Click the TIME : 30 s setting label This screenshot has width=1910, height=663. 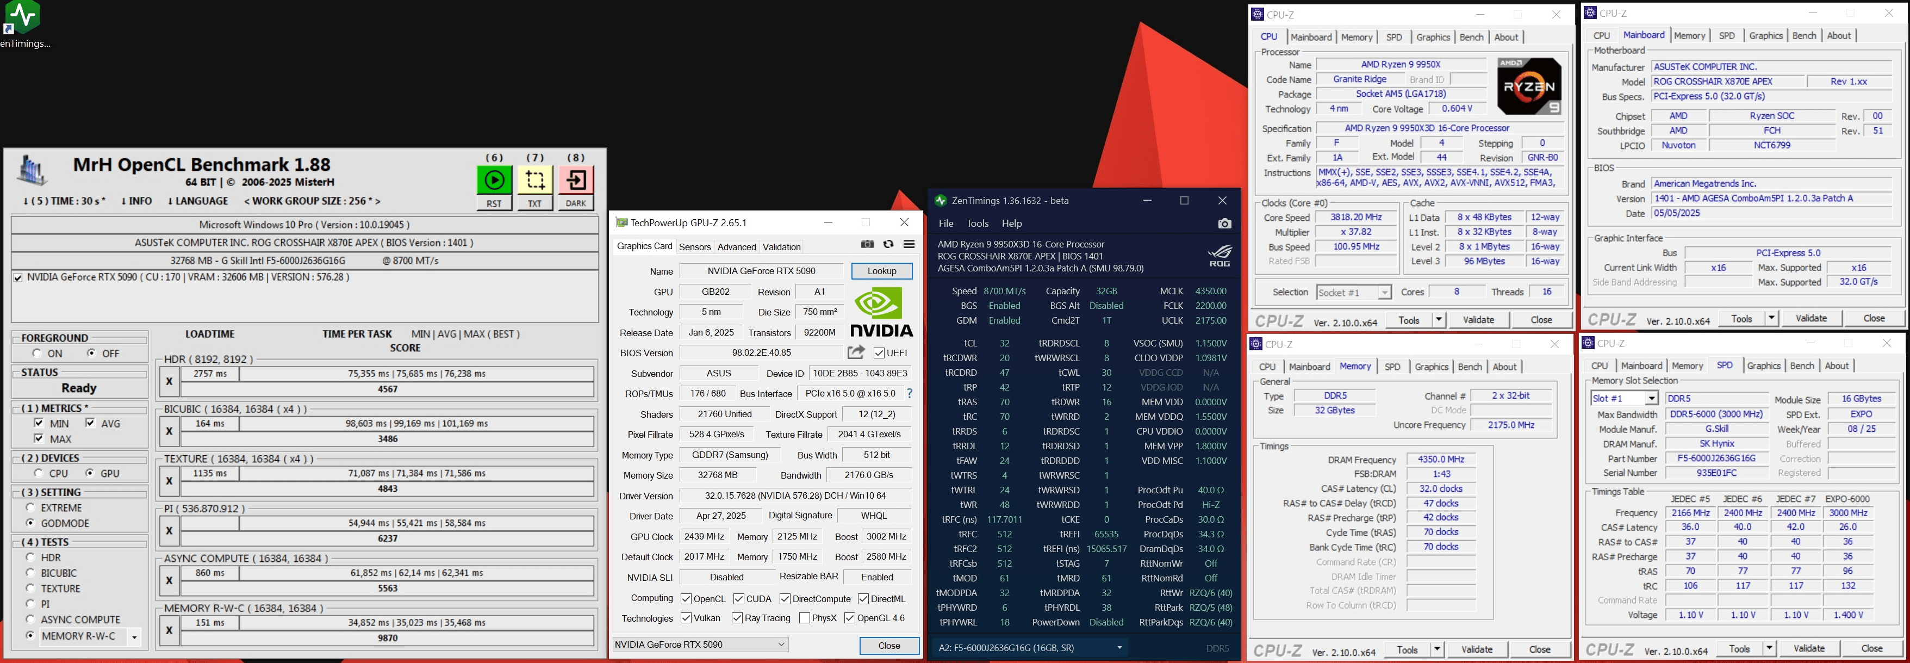point(64,201)
